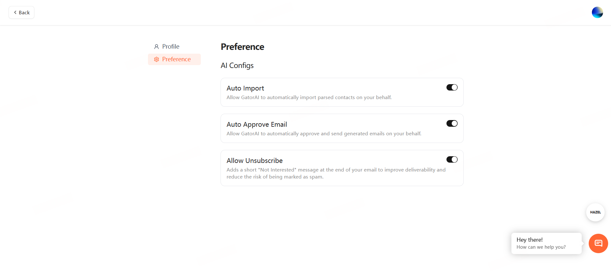Click the AI Configs section label
Viewport: 611px width, 276px height.
[x=237, y=65]
